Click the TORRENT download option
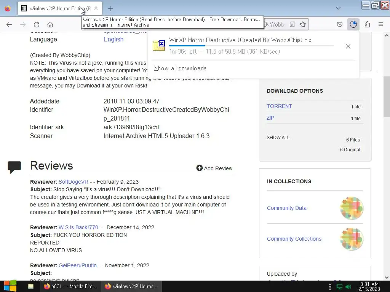This screenshot has width=390, height=292. (279, 106)
